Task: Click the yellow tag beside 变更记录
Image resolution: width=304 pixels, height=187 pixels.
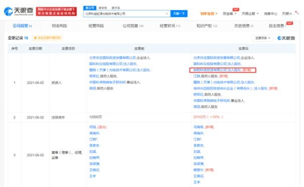Action: [48, 38]
